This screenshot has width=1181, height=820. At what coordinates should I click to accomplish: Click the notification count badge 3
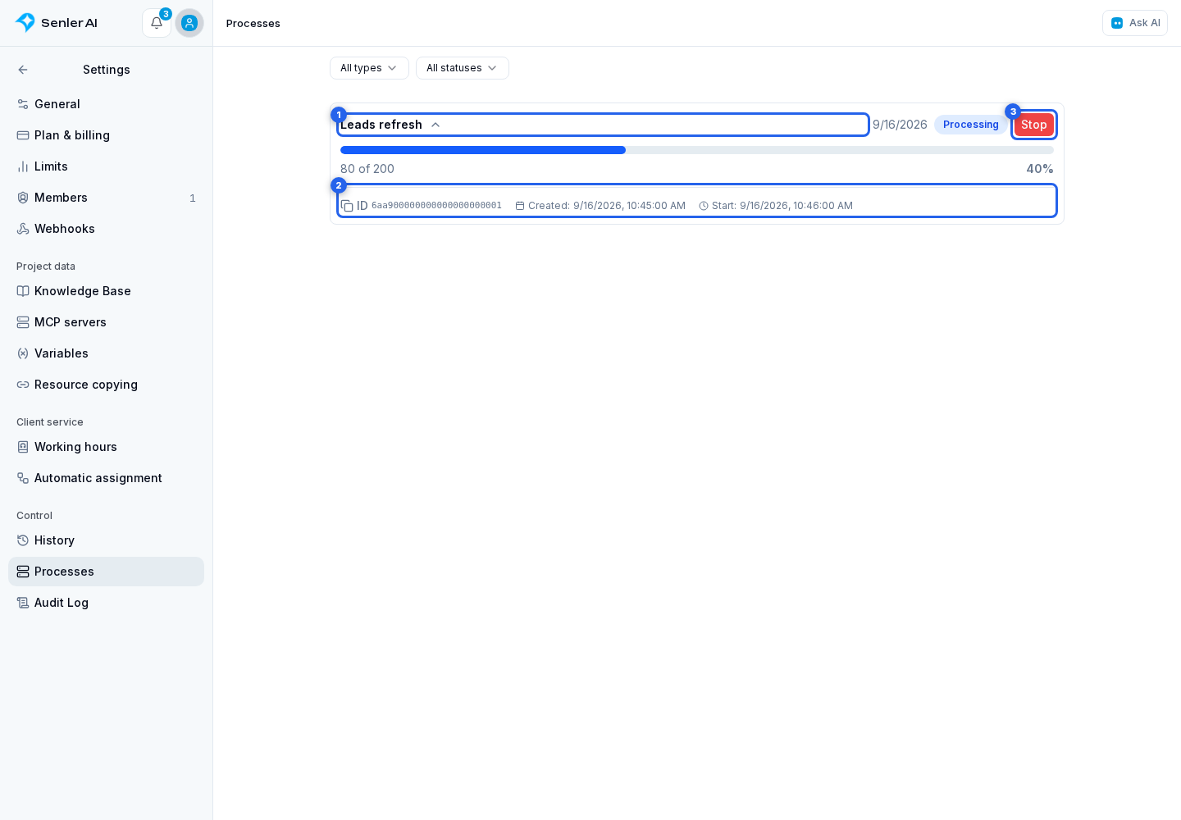click(x=166, y=14)
